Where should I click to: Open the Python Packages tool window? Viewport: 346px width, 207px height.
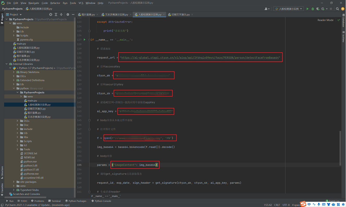point(76,201)
